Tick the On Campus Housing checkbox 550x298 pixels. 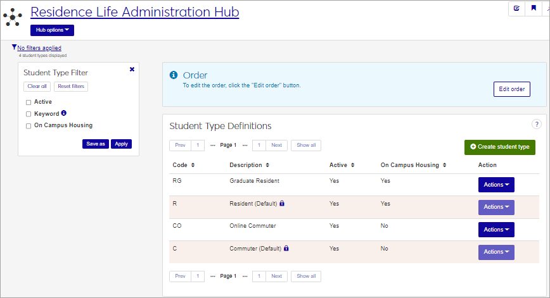pos(29,126)
